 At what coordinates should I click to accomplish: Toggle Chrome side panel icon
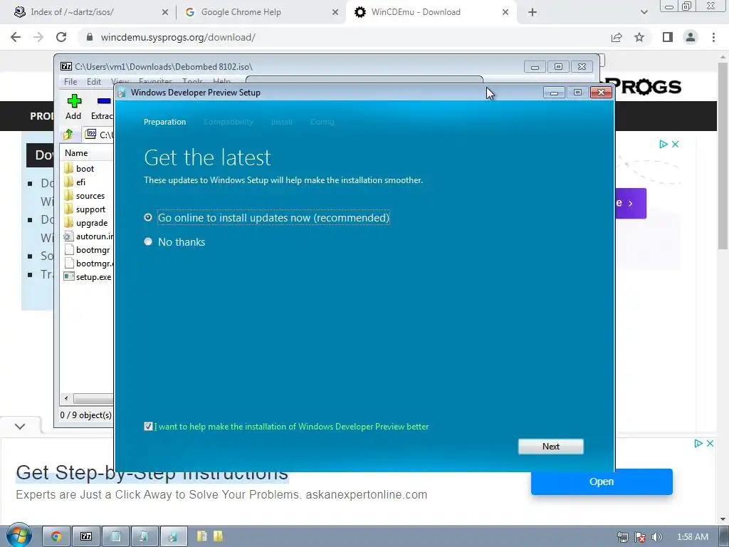[x=668, y=37]
